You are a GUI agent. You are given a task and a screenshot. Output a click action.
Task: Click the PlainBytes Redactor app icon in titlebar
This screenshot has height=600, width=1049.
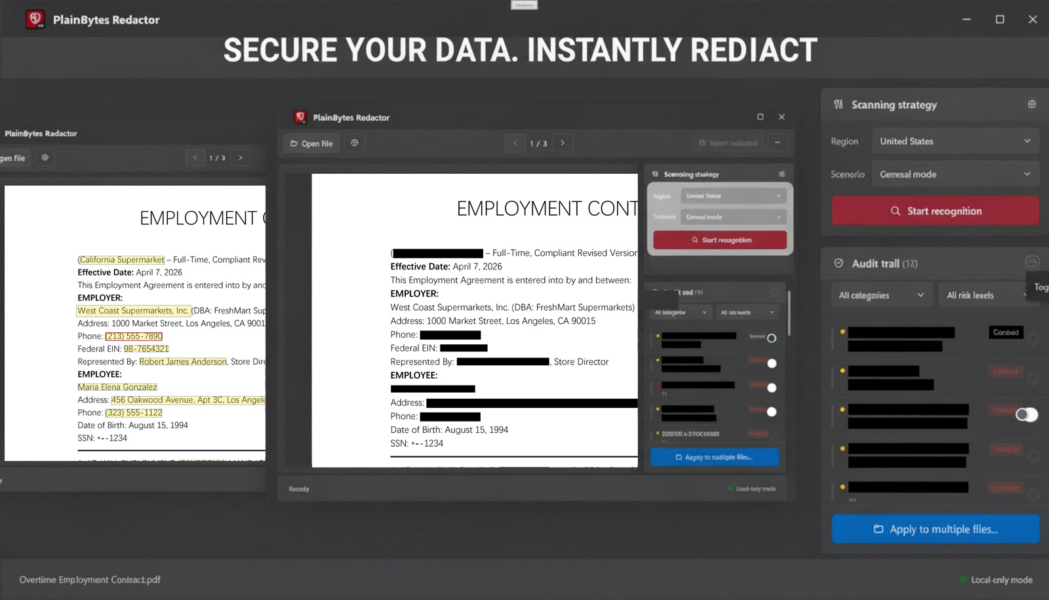[x=36, y=20]
